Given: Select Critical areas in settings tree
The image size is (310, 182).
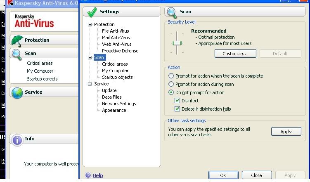Looking at the screenshot, I should click(115, 64).
